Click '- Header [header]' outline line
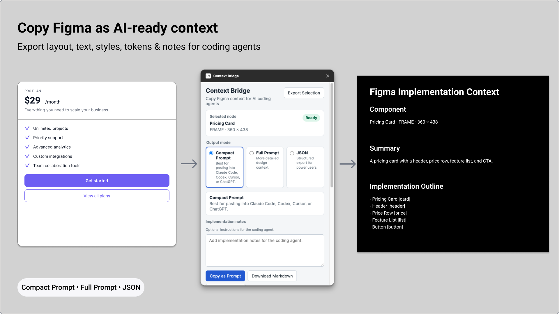 click(387, 206)
